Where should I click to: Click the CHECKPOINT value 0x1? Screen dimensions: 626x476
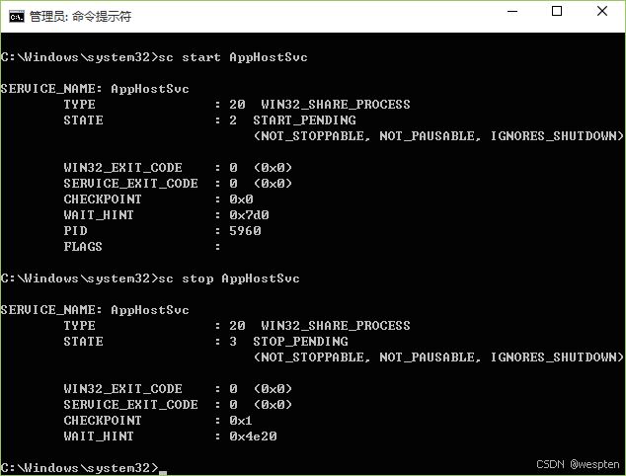(x=241, y=421)
